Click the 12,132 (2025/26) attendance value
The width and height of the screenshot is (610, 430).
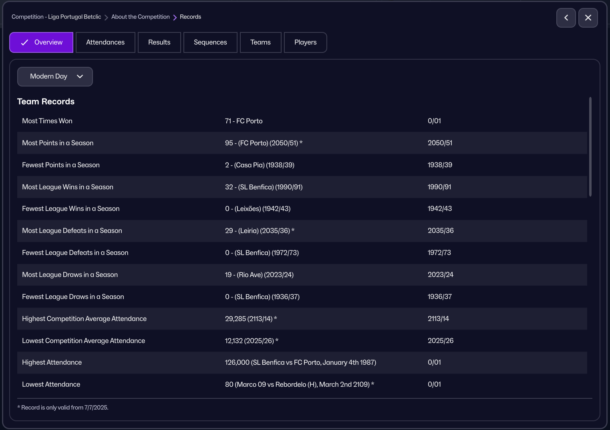pos(252,341)
